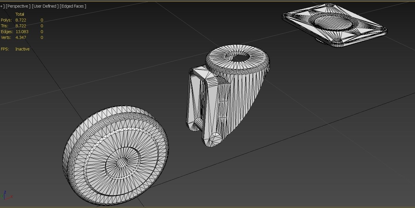Click the Polys: statistics label
Image resolution: width=415 pixels, height=208 pixels.
(x=6, y=20)
